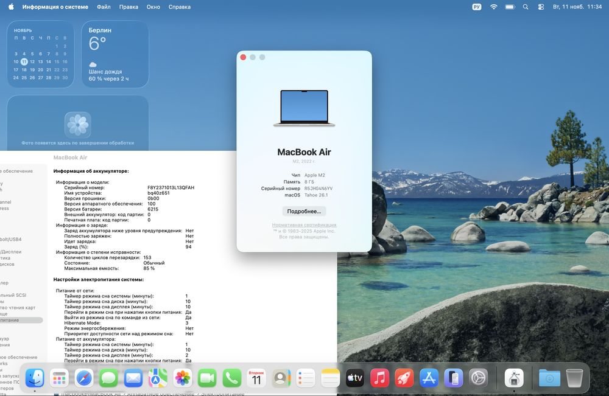This screenshot has width=609, height=396.
Task: Click day 11 in calendar widget
Action: pos(24,61)
